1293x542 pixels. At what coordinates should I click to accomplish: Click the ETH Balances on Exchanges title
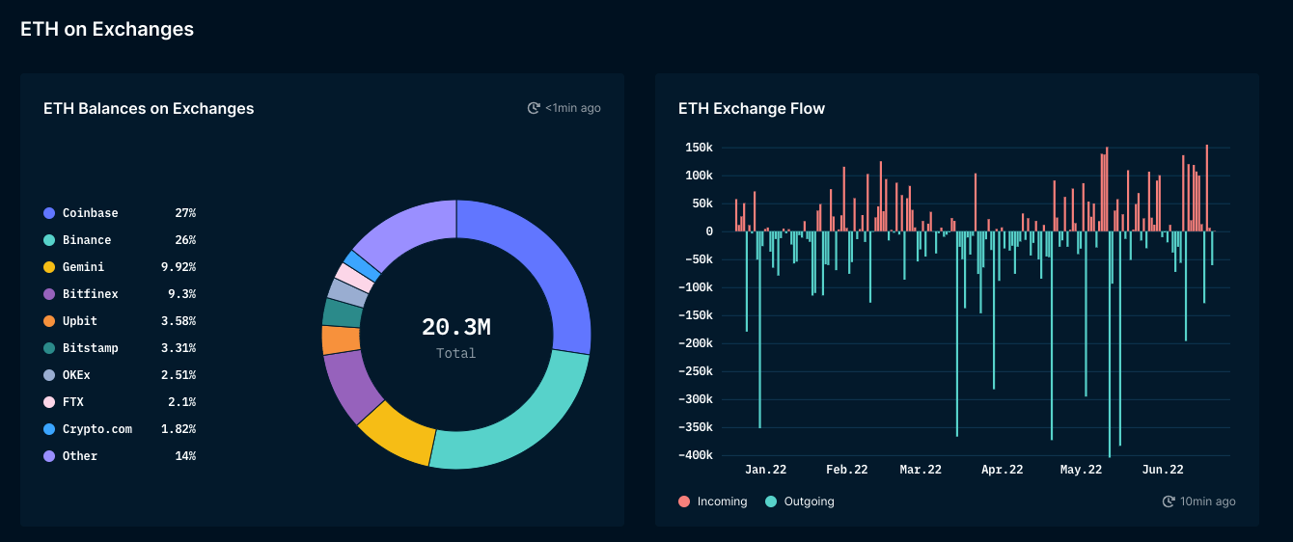tap(149, 108)
